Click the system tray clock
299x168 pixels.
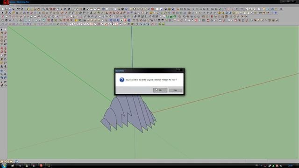coord(290,166)
